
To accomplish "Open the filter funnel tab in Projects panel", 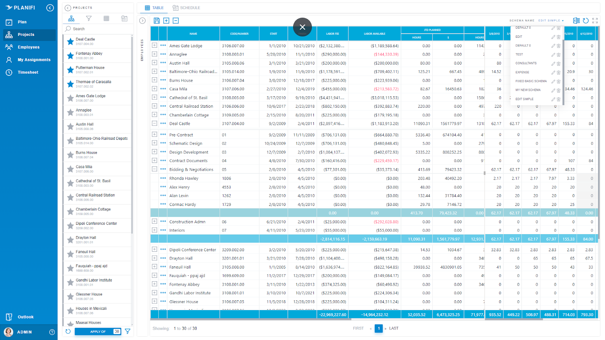I will click(89, 19).
